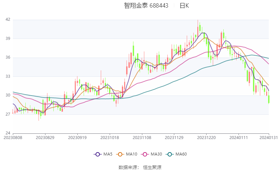Toggle the MA5 legend series
Viewport: 280px width, 170px height.
[x=103, y=154]
